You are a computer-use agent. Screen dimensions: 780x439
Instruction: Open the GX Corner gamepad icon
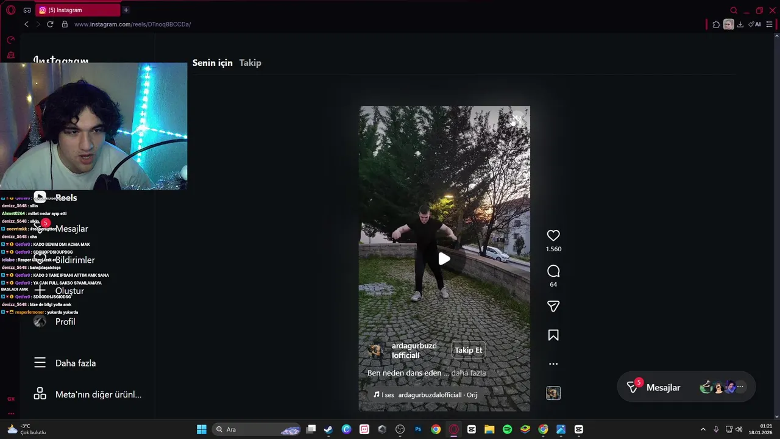point(27,10)
